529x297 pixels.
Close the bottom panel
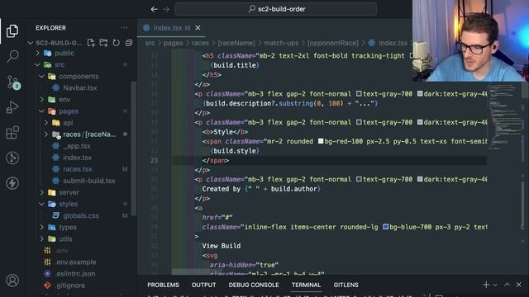tap(519, 285)
